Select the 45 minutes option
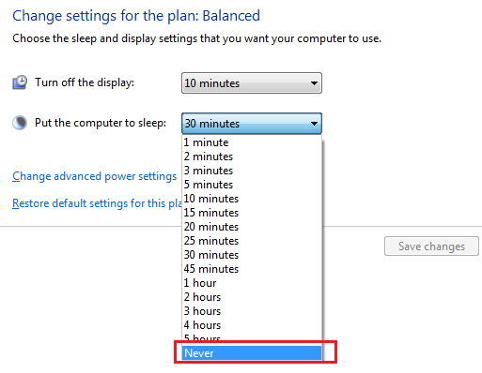482x373 pixels. 252,269
